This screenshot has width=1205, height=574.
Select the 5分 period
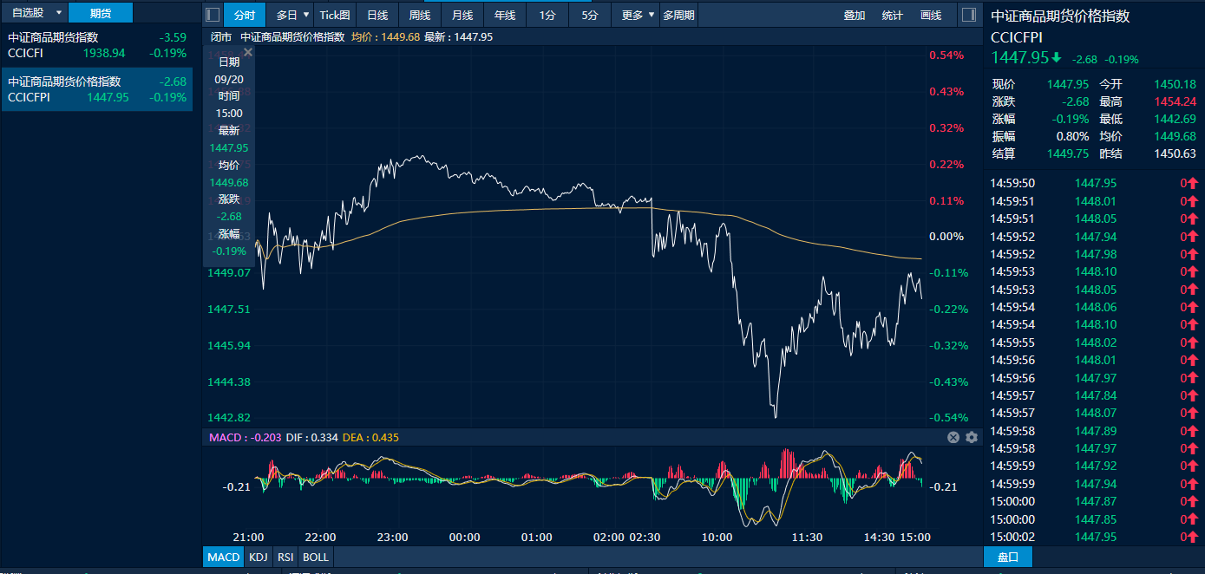[x=590, y=15]
